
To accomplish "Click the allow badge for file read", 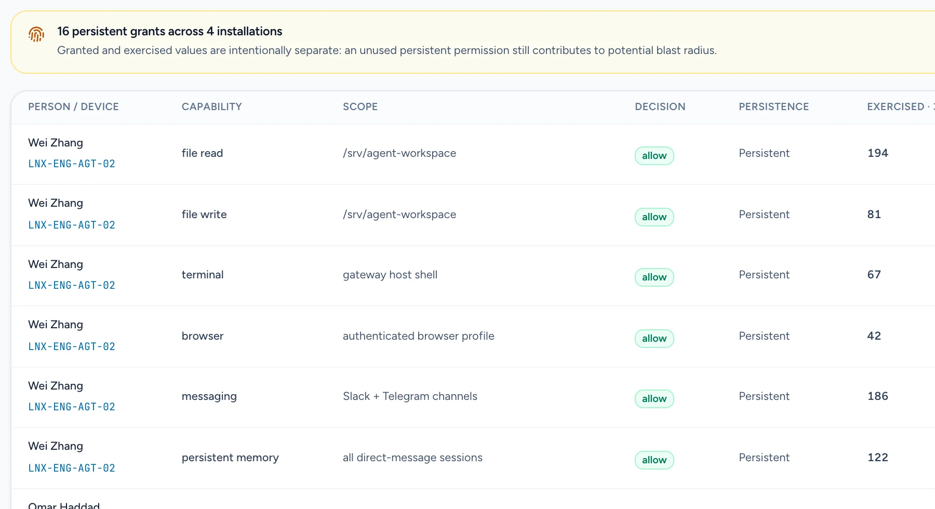I will click(654, 156).
